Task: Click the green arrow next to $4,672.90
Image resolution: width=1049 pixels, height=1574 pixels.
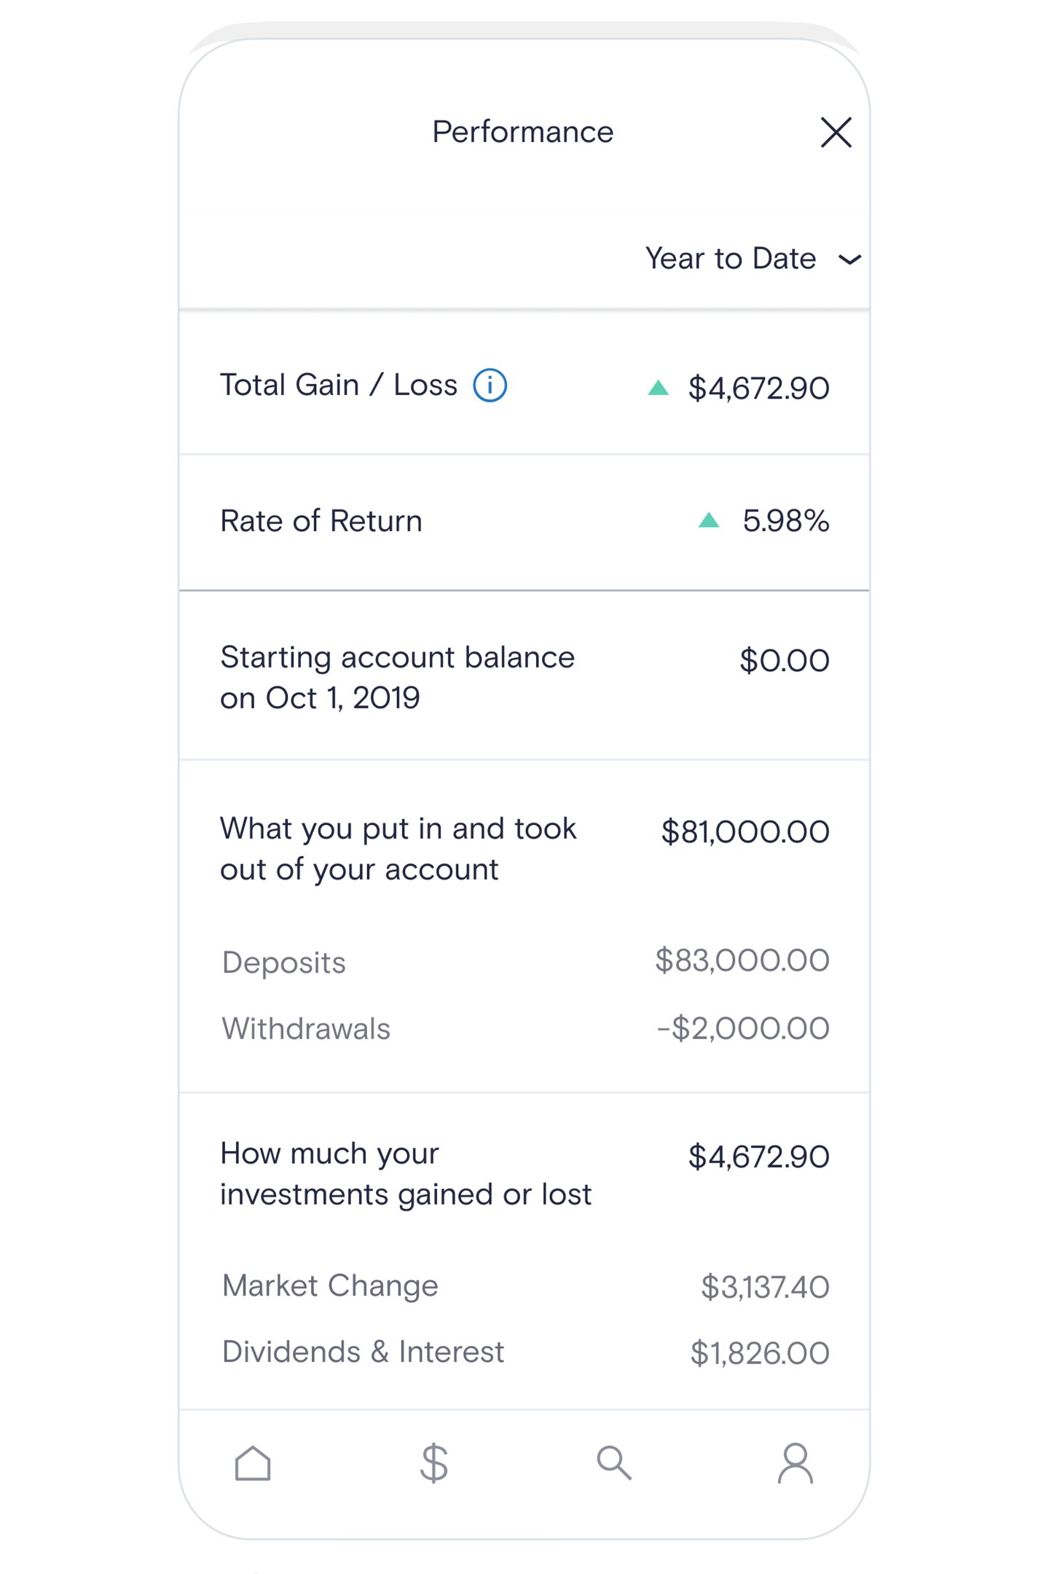Action: pos(659,388)
